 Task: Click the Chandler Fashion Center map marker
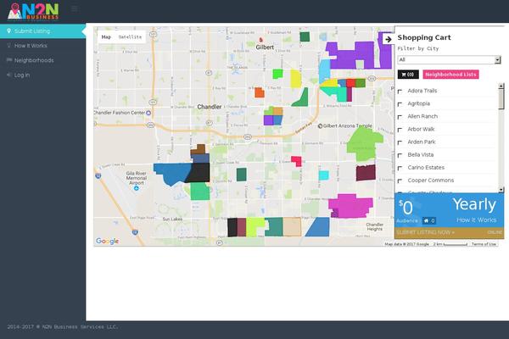148,113
